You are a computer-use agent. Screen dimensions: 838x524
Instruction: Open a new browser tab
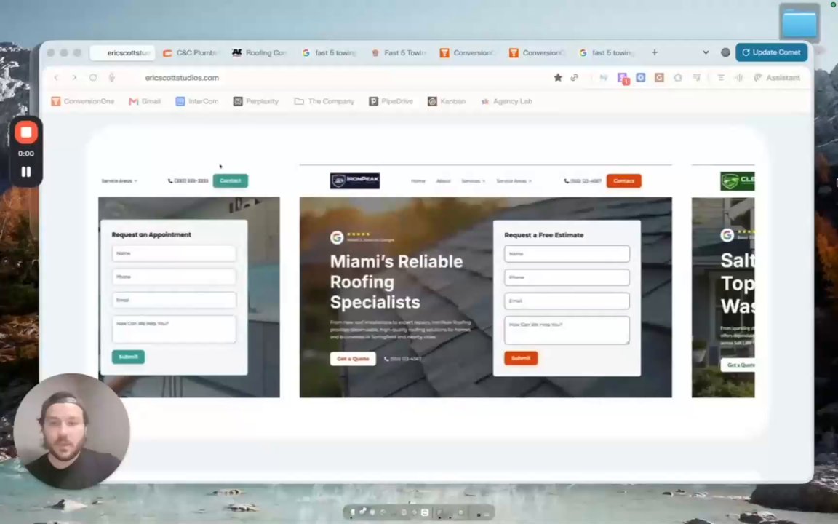click(654, 52)
